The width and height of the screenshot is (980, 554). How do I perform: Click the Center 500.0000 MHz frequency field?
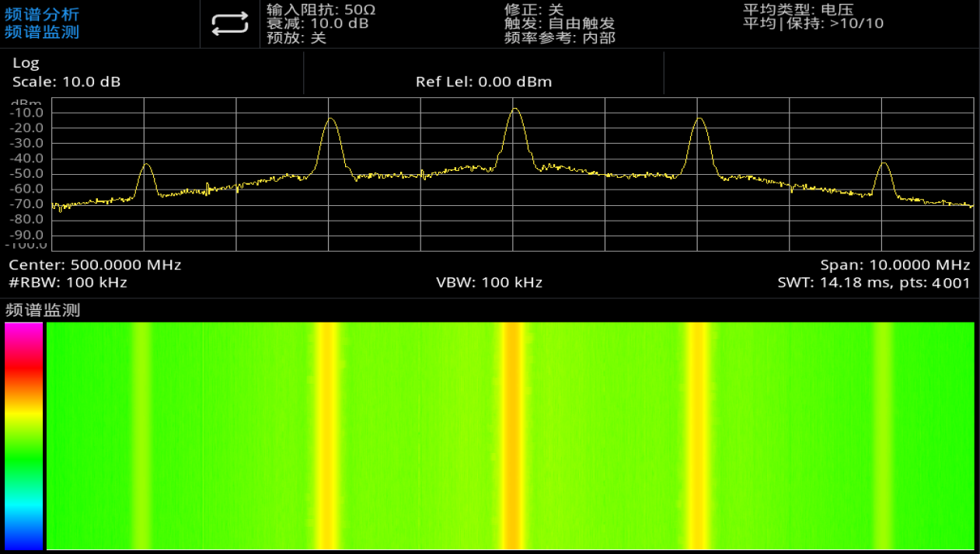[x=95, y=265]
